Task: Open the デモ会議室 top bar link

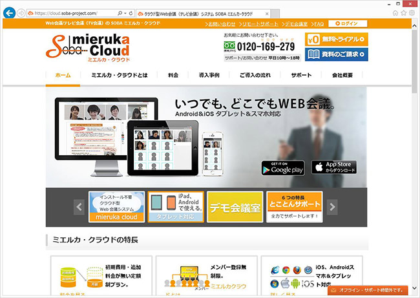Action: (x=295, y=24)
